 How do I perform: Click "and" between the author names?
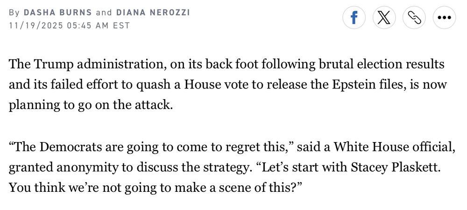pyautogui.click(x=104, y=13)
